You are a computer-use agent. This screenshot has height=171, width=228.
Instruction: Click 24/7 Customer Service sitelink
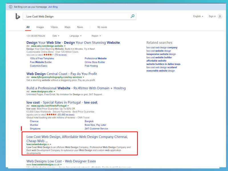tap(96, 129)
